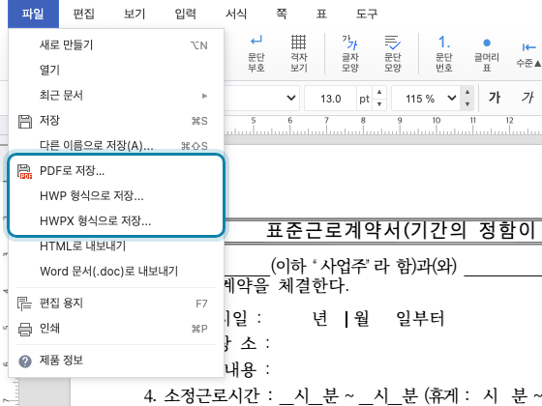Click the floppy disk save icon

point(25,122)
